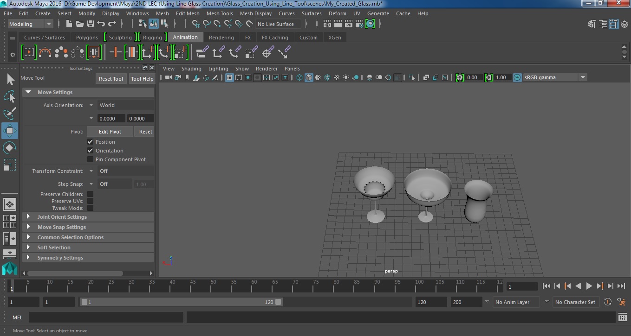This screenshot has height=336, width=631.
Task: Click the Ghost shelf icon
Action: (x=61, y=52)
